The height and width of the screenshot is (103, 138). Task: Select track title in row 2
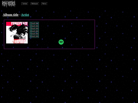click(35, 26)
